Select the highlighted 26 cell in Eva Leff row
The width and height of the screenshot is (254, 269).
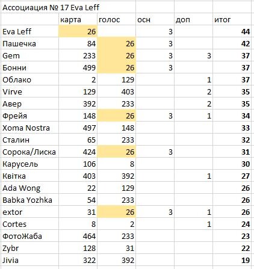(x=78, y=31)
